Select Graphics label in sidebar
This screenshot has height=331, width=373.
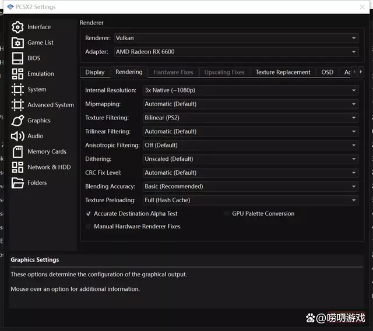(39, 121)
